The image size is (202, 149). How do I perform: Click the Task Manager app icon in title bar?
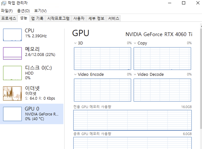3,3
